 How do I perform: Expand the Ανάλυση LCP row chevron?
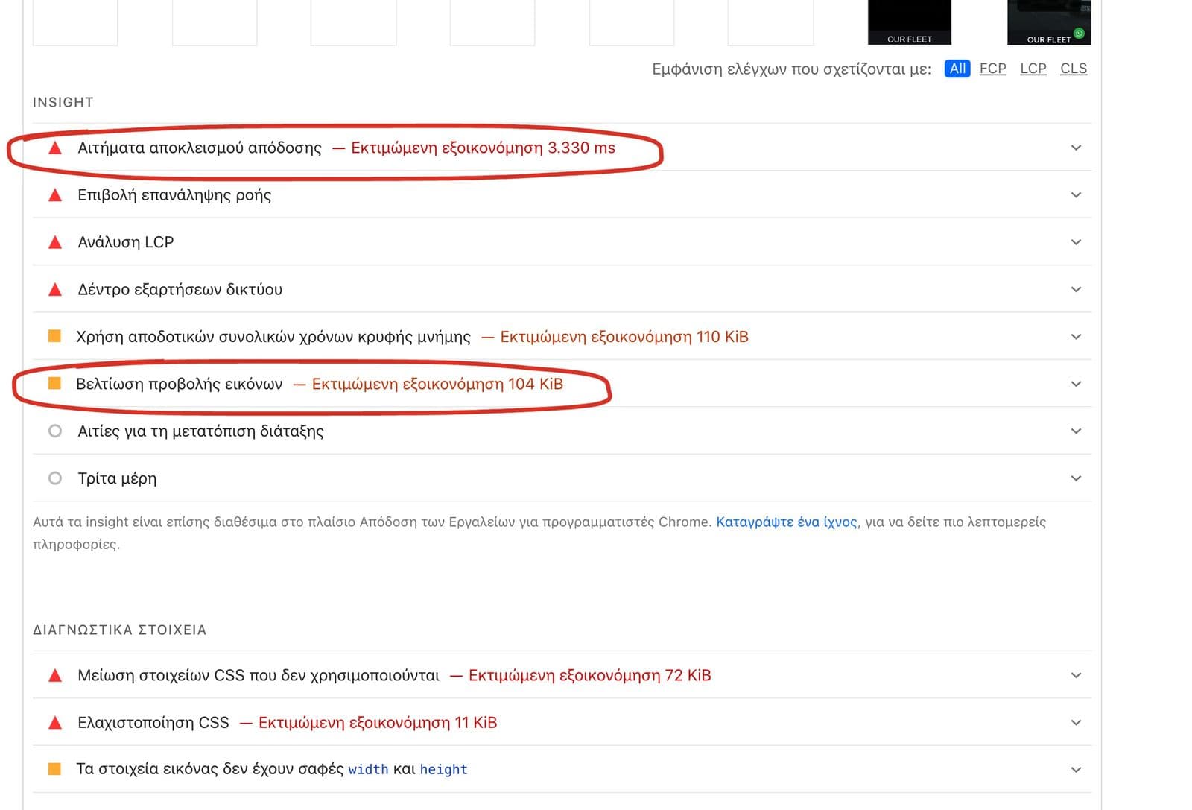click(1076, 242)
